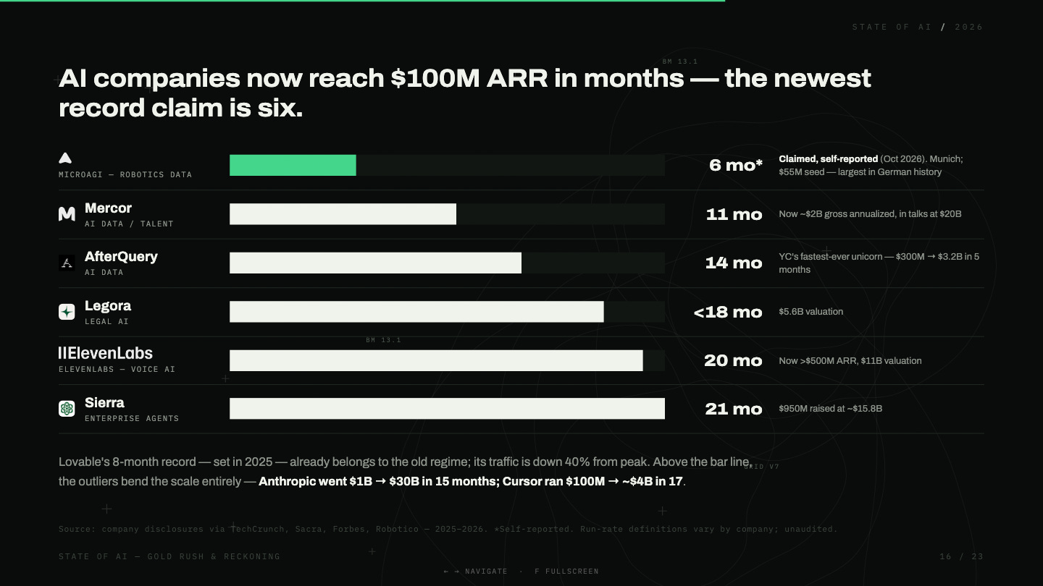Click the Sierra 21-month bar
The image size is (1043, 586).
(447, 409)
